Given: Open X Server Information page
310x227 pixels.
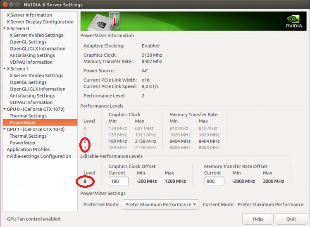Looking at the screenshot, I should click(x=29, y=15).
